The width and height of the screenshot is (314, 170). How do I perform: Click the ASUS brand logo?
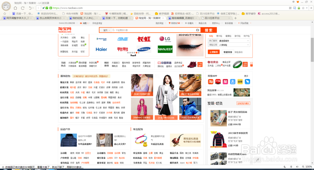pos(122,39)
